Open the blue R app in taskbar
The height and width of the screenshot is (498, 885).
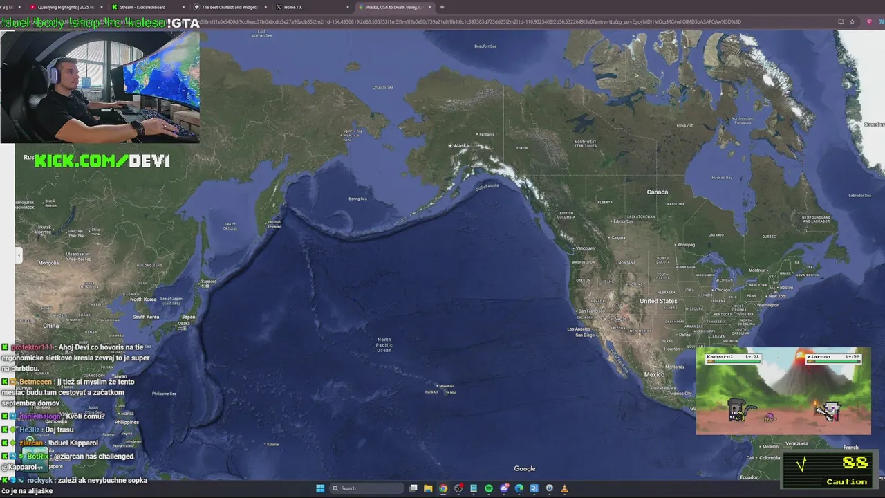click(x=534, y=488)
